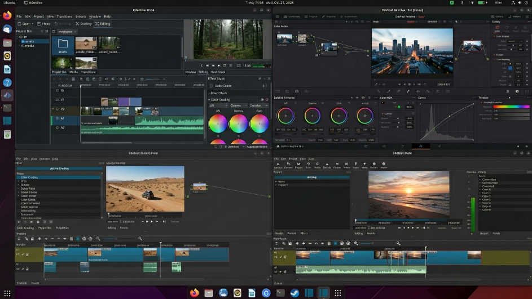Click the playhead marker on right Shotcut timeline

pos(425,248)
